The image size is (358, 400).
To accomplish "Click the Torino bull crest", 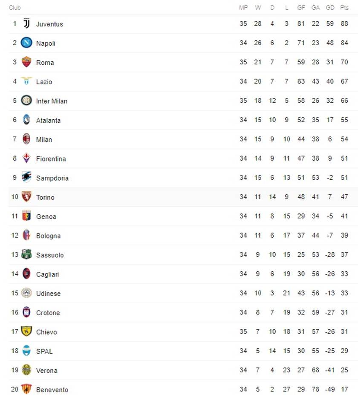I will [26, 197].
